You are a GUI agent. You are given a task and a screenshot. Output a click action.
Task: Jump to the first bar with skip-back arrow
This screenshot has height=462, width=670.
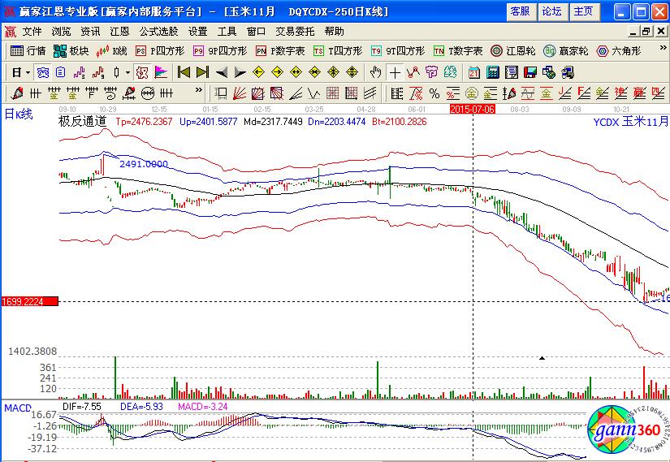click(x=184, y=71)
